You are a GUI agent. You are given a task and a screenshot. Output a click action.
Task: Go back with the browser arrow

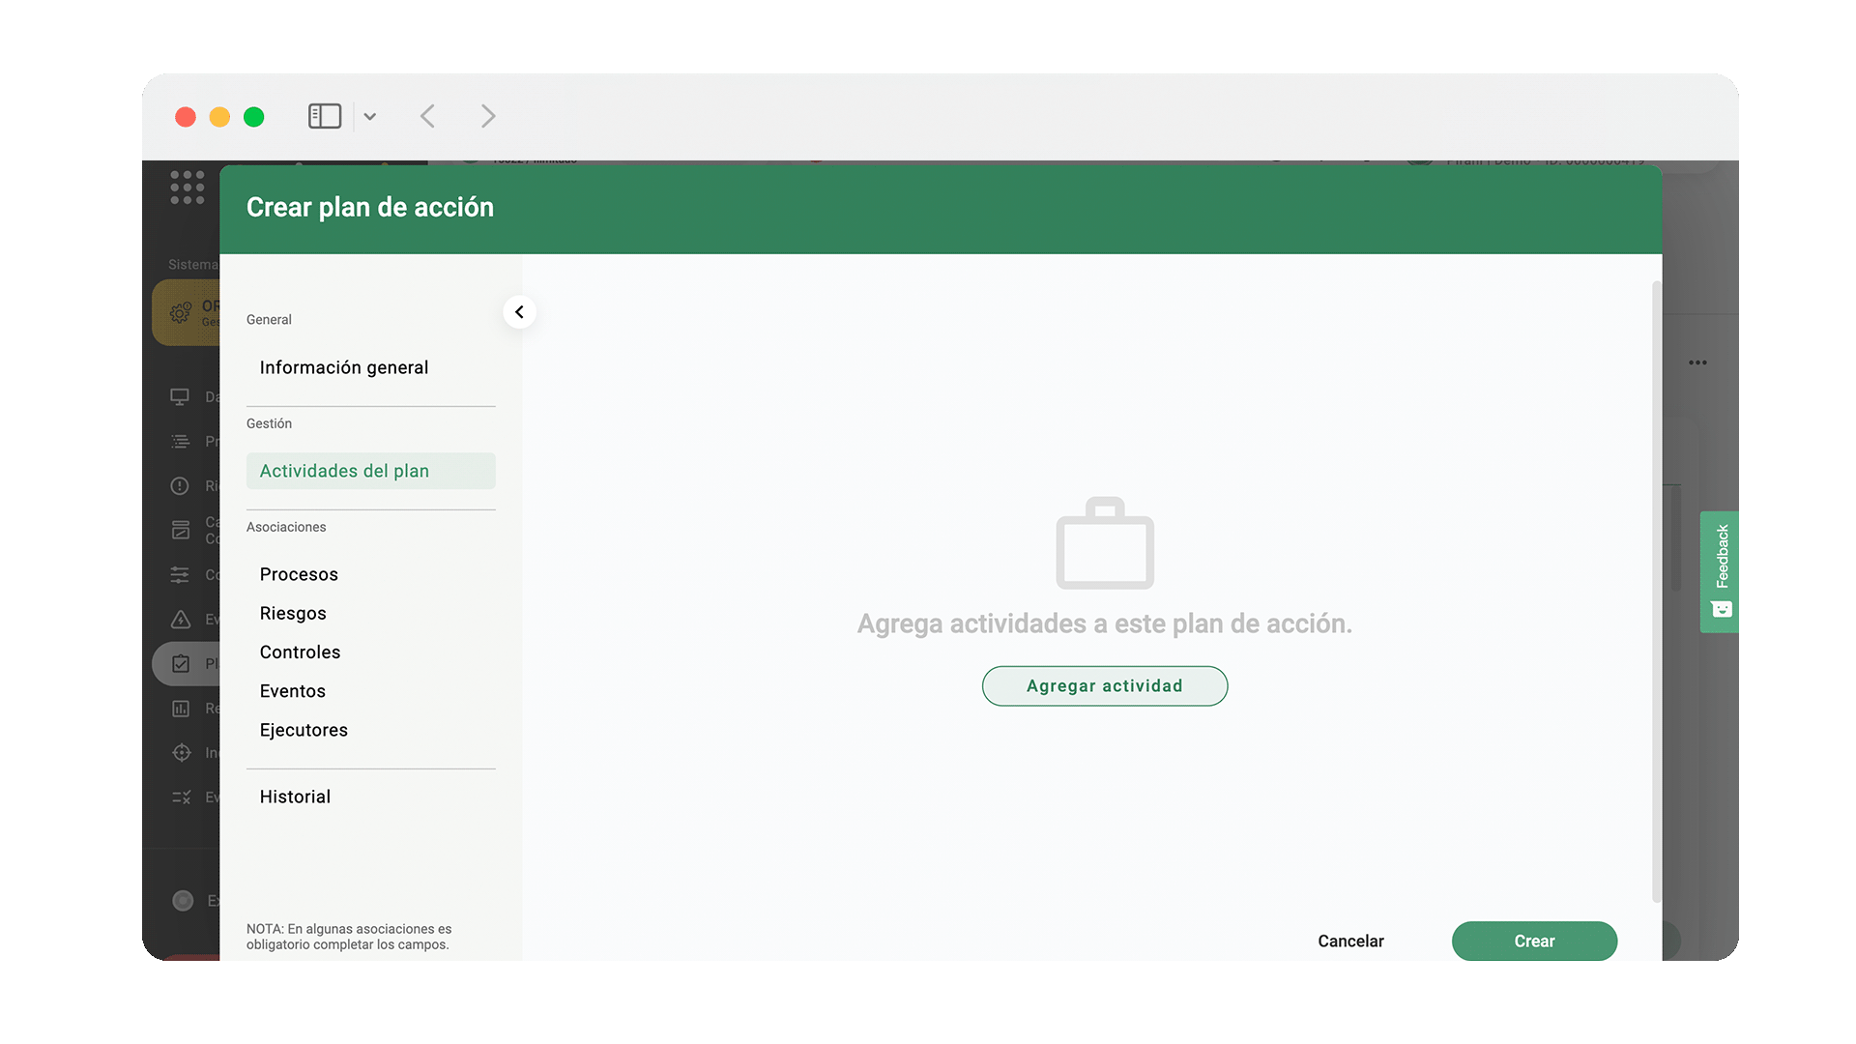tap(427, 116)
